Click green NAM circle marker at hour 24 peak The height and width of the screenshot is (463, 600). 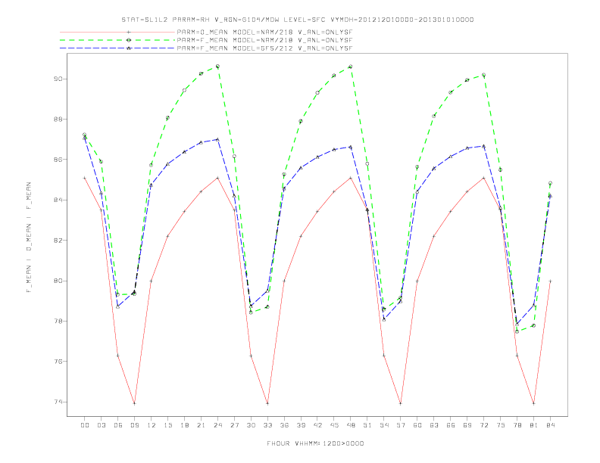click(x=217, y=67)
